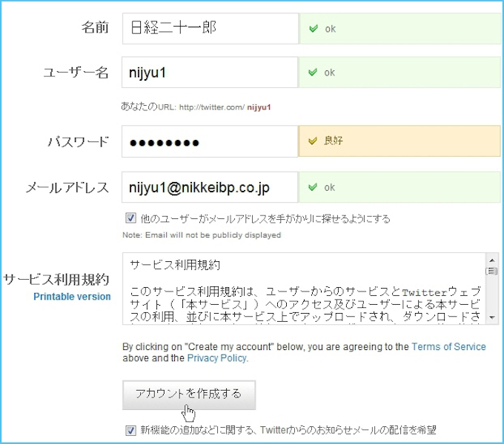The width and height of the screenshot is (504, 444).
Task: Toggle the find-by-email-address checkbox
Action: (x=130, y=219)
